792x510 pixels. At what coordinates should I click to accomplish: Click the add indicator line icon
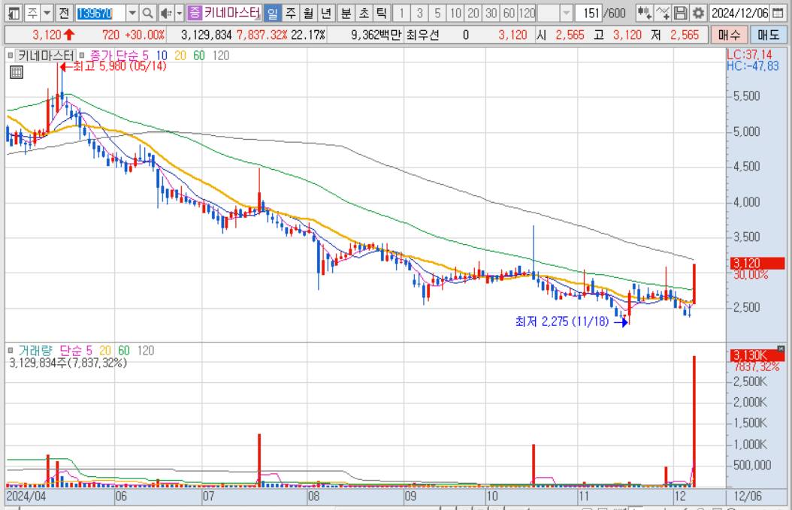[663, 13]
